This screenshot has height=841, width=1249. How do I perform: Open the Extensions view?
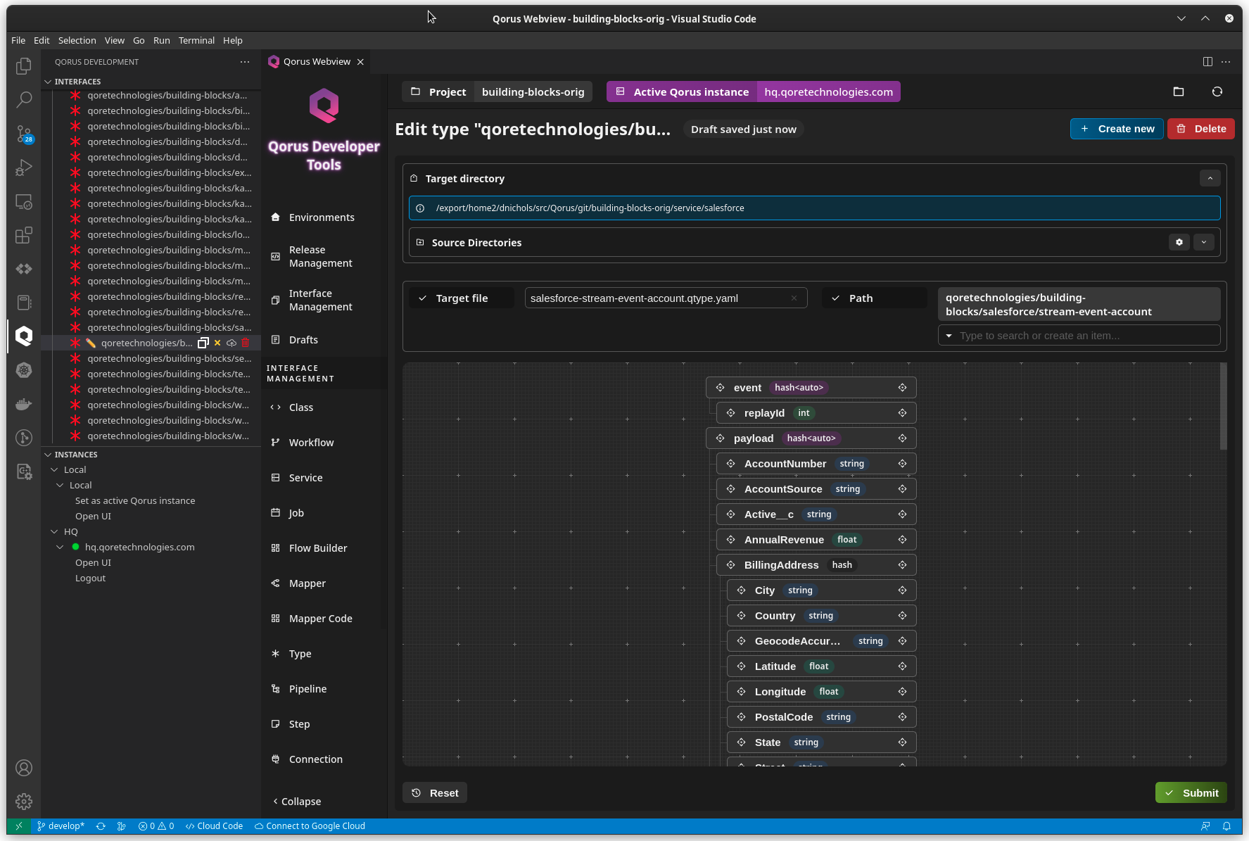[x=24, y=235]
